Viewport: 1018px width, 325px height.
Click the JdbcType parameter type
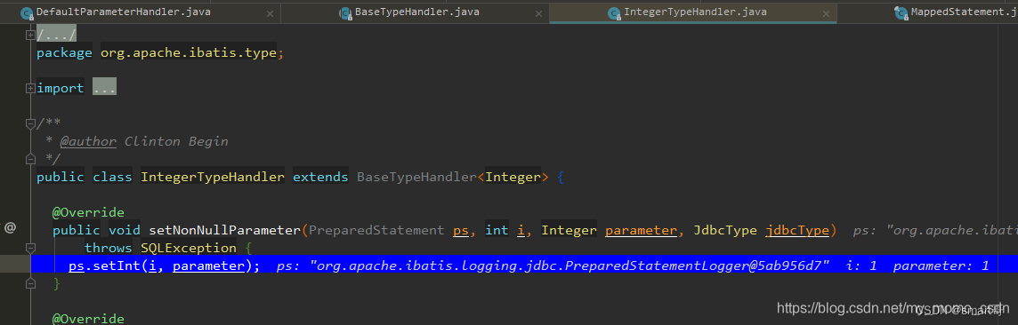point(726,230)
